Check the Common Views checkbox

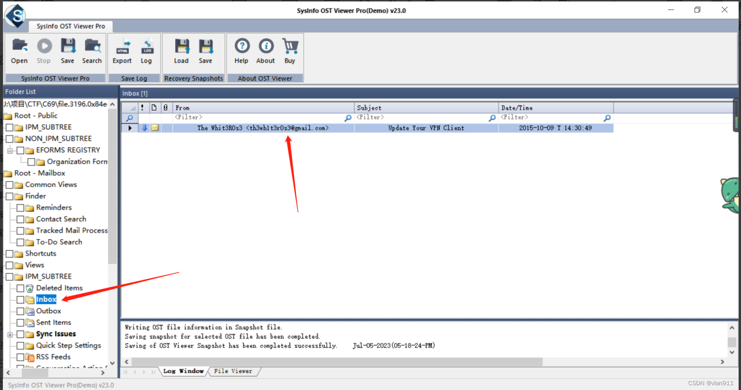click(9, 185)
